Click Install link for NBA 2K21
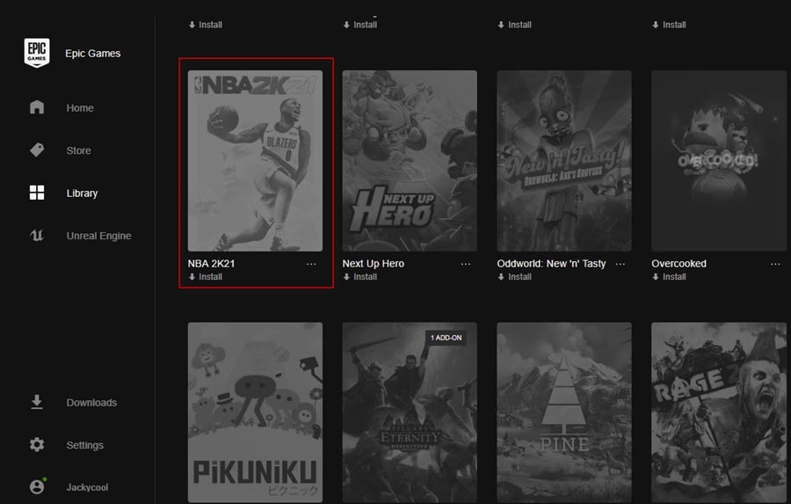The height and width of the screenshot is (504, 791). (x=210, y=277)
